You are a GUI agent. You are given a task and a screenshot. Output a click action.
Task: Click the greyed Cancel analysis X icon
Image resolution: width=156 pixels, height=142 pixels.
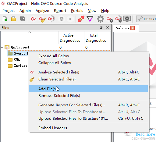point(62,19)
